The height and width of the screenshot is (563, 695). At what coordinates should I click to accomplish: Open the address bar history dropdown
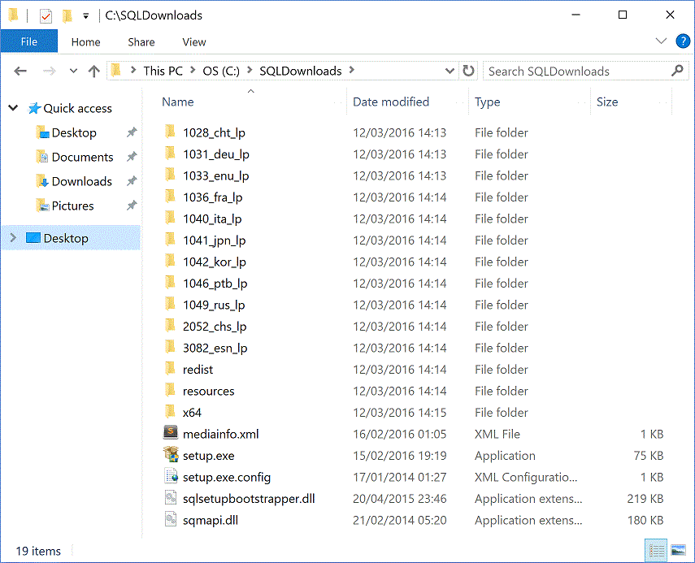450,71
